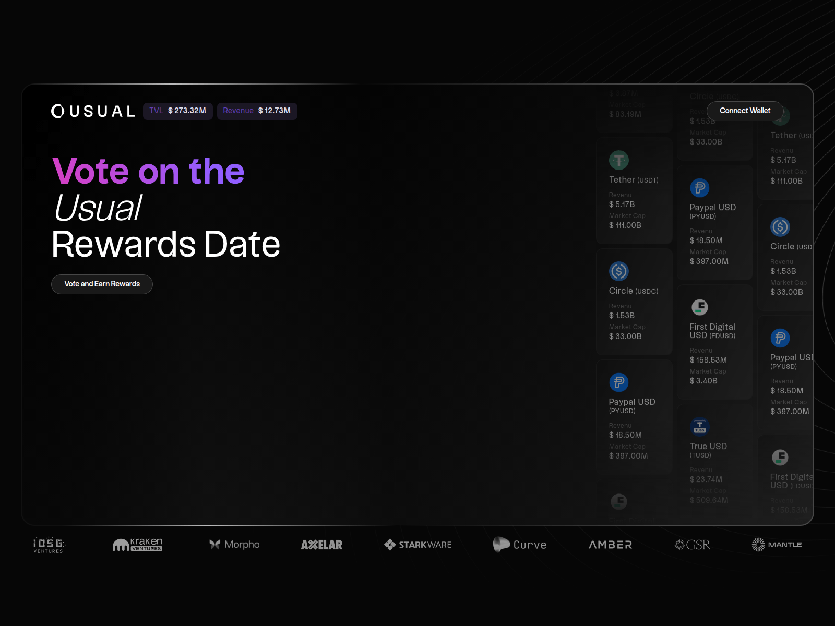Click the Connect Wallet button
835x626 pixels.
tap(745, 111)
